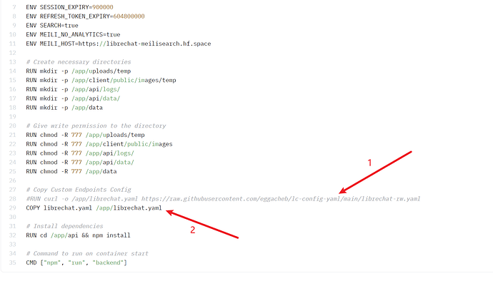Image resolution: width=493 pixels, height=286 pixels.
Task: Click the red annotation number 1
Action: coord(369,163)
